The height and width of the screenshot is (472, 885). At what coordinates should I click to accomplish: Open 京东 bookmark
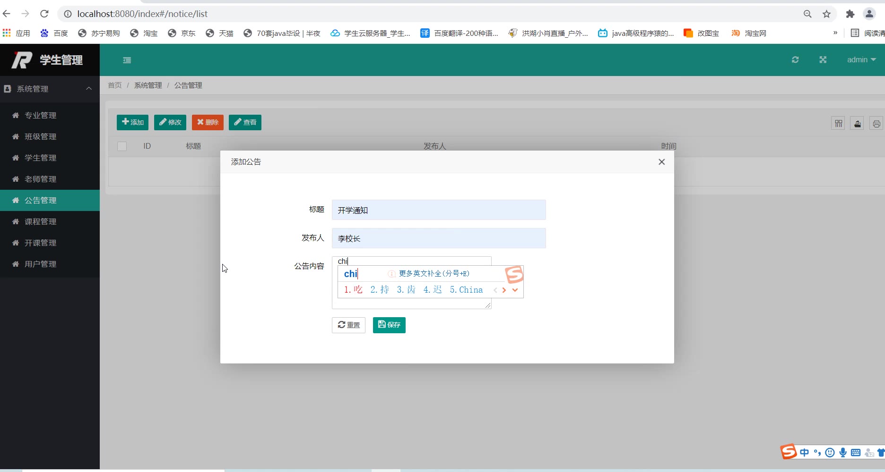(x=182, y=33)
